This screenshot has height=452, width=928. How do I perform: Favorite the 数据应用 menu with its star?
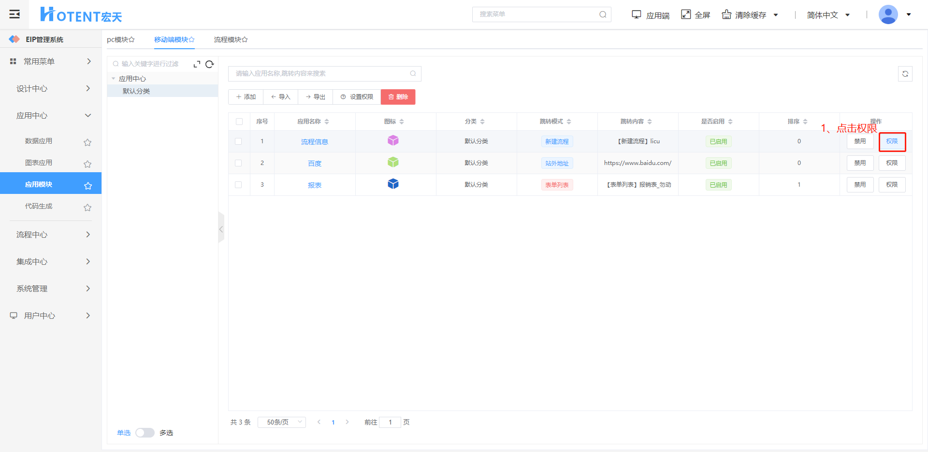coord(87,142)
